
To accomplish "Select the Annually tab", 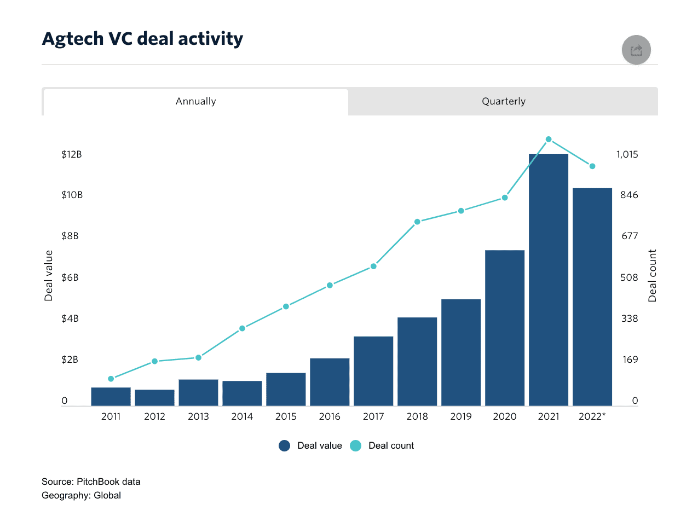I will pos(196,101).
